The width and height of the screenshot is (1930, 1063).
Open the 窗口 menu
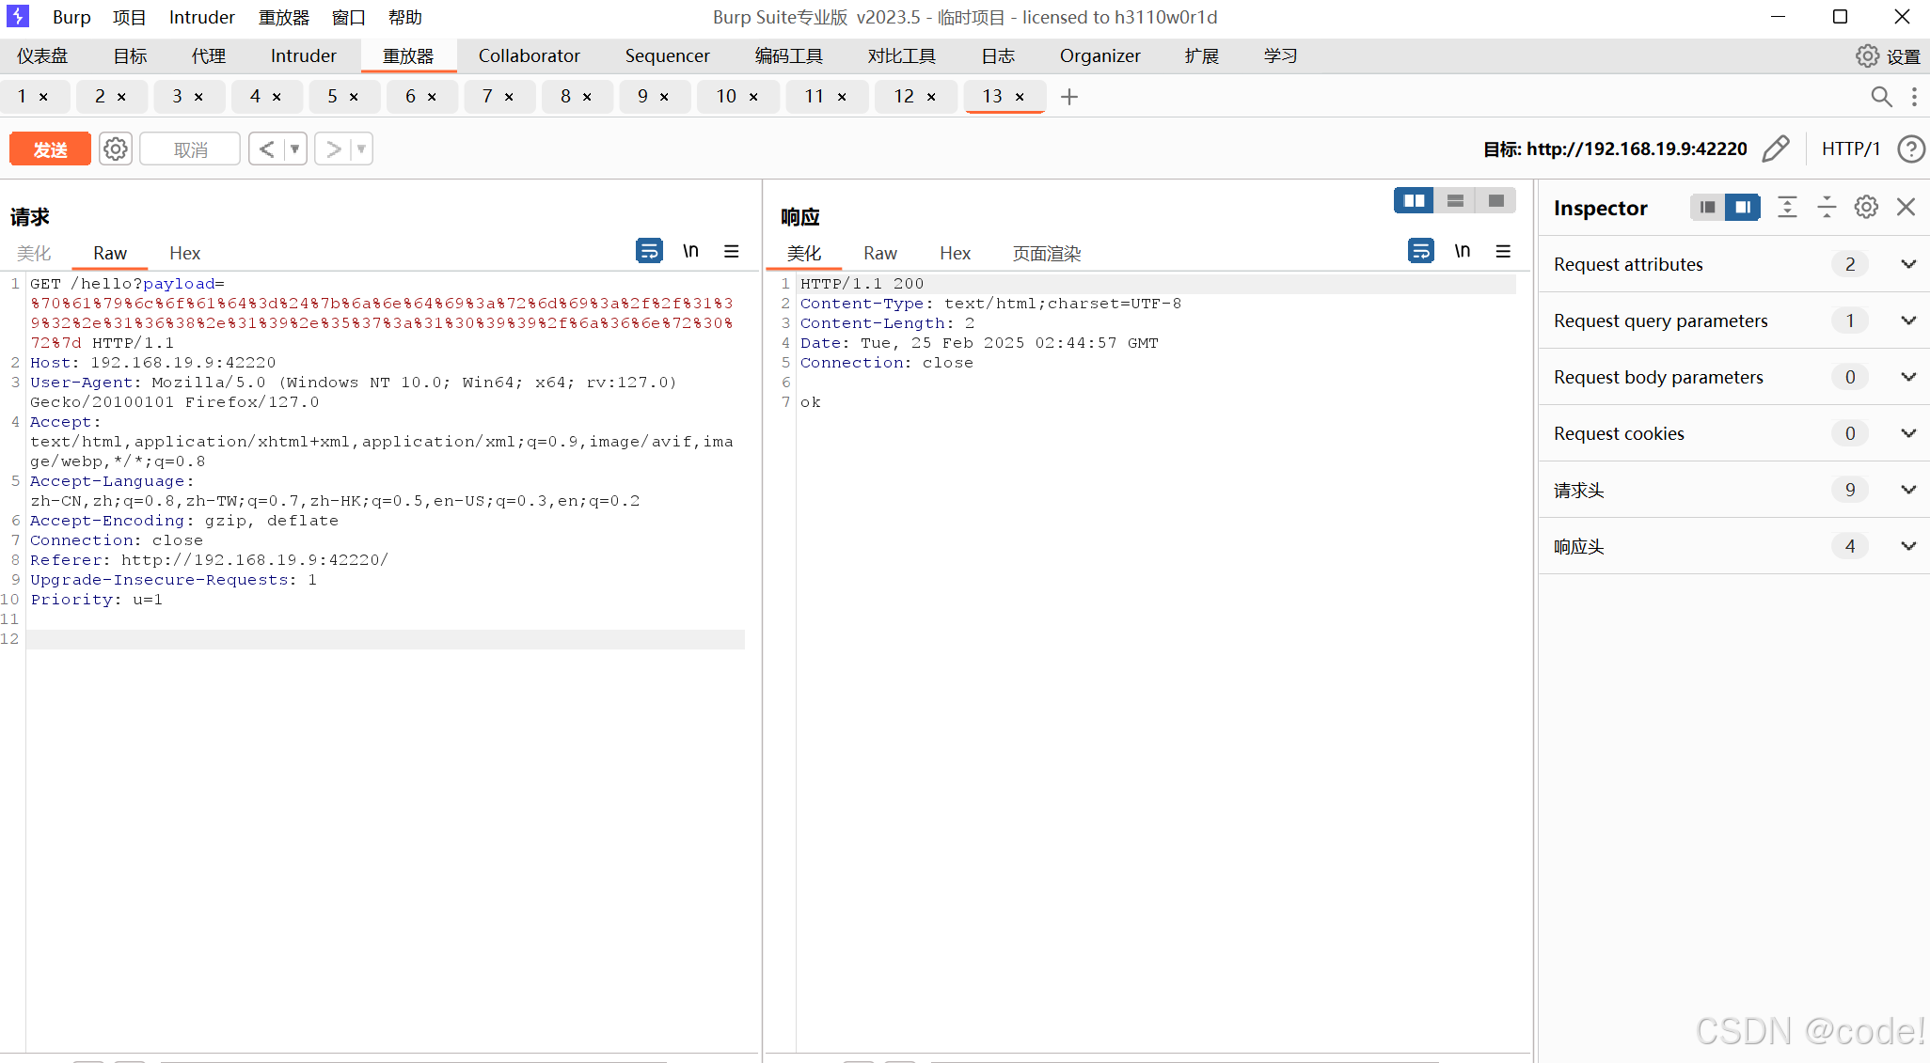(348, 17)
